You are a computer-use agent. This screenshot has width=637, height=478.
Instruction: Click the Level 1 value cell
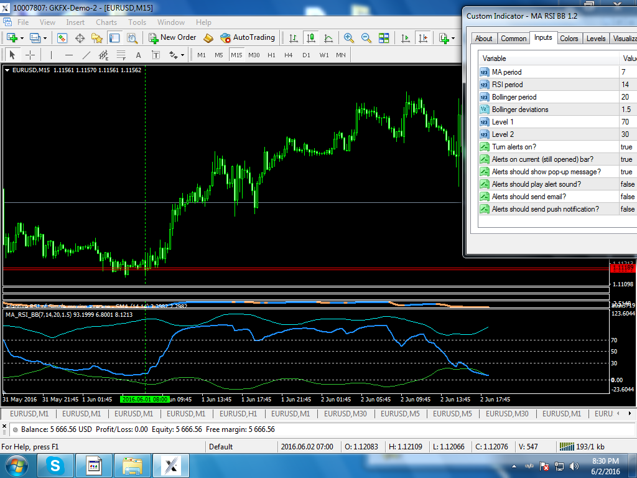[628, 122]
